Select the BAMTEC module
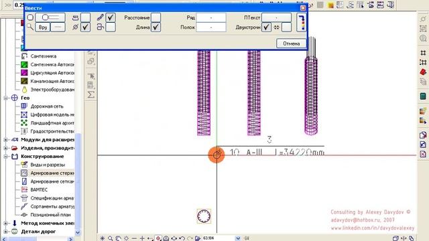 click(39, 189)
